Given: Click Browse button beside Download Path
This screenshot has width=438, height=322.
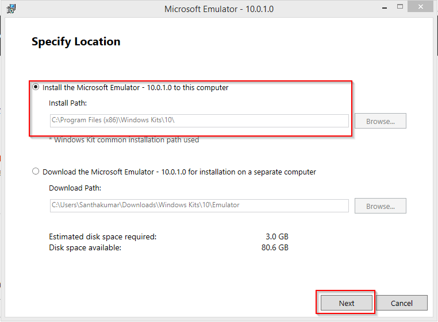Looking at the screenshot, I should (380, 206).
